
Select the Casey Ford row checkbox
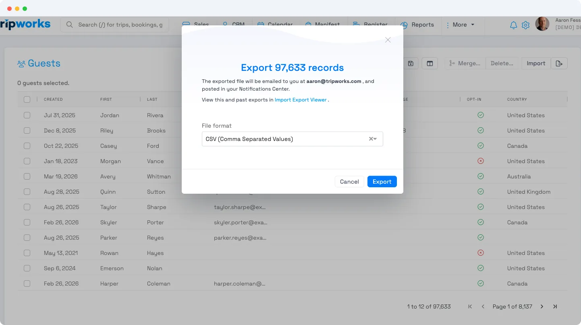tap(27, 146)
